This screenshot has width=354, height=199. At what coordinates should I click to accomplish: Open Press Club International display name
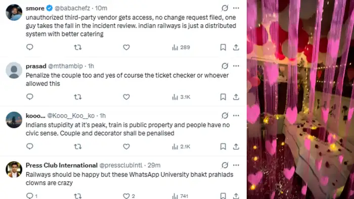pos(61,165)
